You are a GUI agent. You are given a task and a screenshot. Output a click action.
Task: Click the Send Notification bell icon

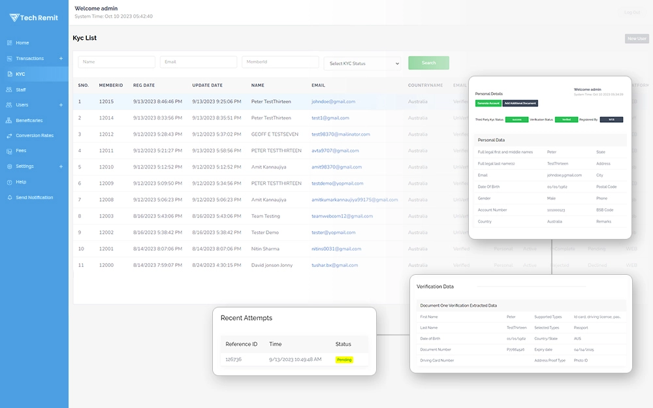click(x=9, y=198)
